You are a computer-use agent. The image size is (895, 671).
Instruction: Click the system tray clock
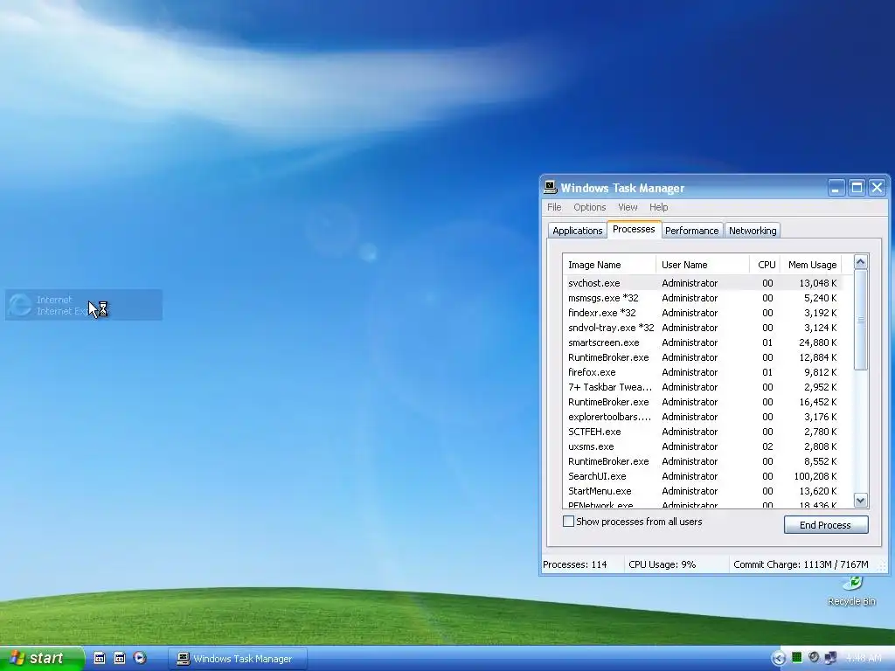[x=863, y=658]
